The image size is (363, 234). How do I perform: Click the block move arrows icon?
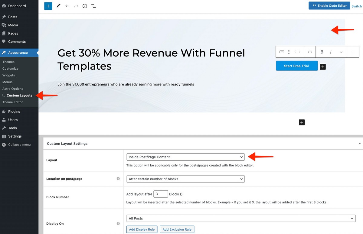(x=297, y=52)
